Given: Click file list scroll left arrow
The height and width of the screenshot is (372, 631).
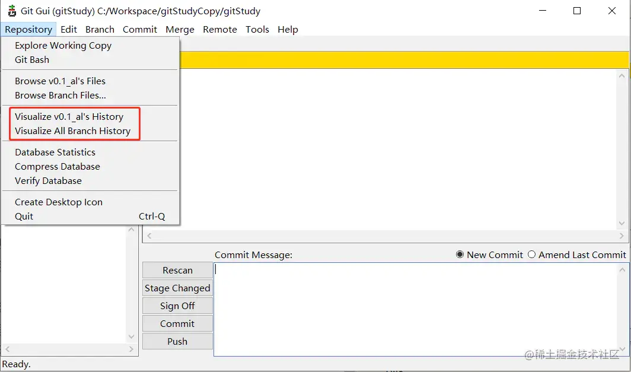Looking at the screenshot, I should click(x=7, y=349).
